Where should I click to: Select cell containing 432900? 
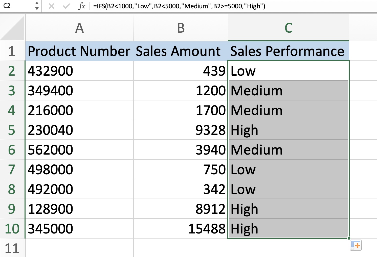79,71
